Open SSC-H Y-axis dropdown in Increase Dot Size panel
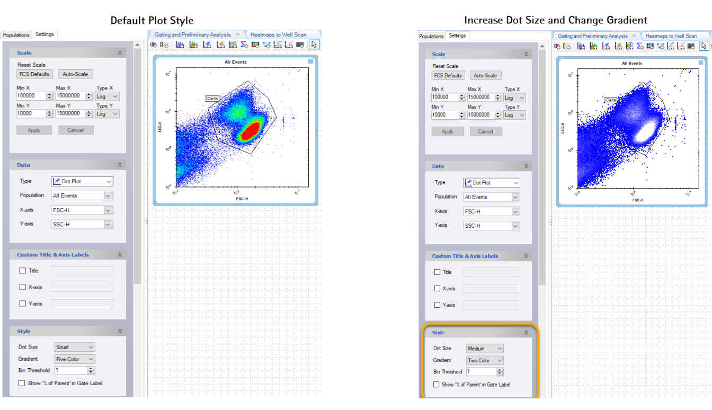The height and width of the screenshot is (410, 712). tap(492, 226)
